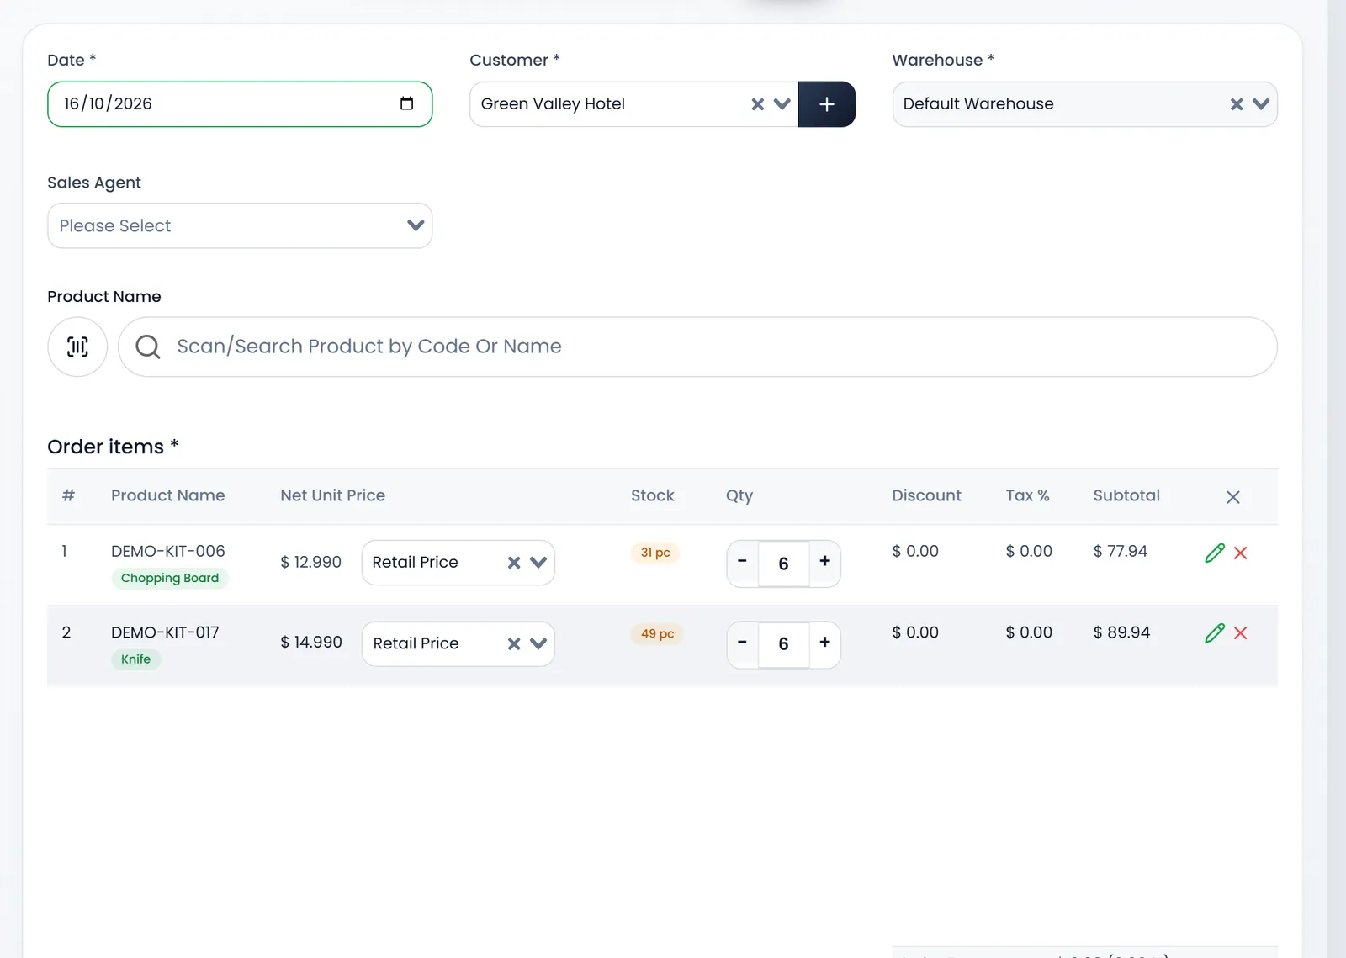Decrease quantity of Chopping Board
1346x958 pixels.
(x=742, y=561)
